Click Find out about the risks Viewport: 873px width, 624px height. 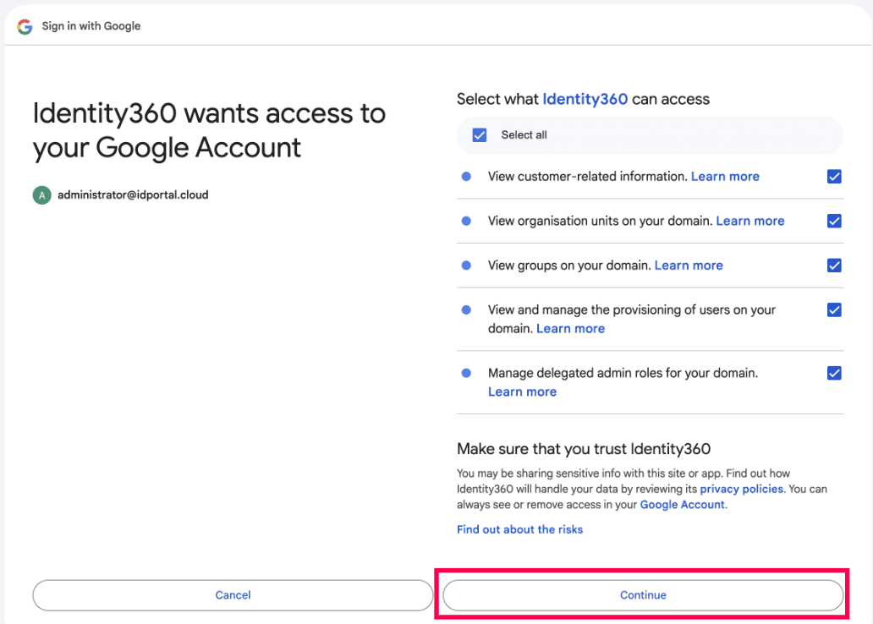pyautogui.click(x=519, y=529)
